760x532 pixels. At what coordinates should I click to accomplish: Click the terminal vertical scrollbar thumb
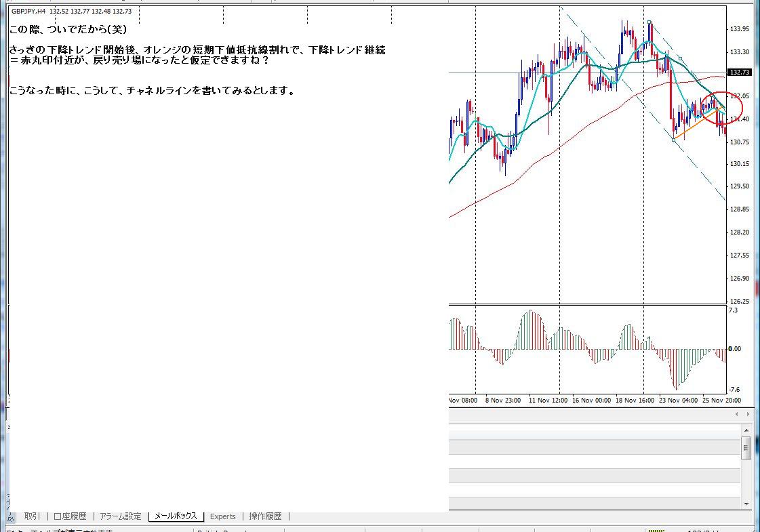coord(746,448)
